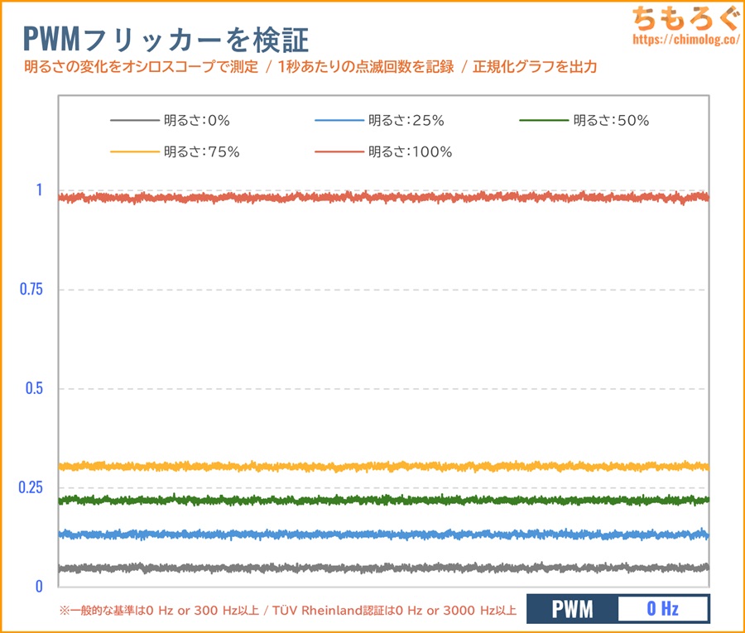This screenshot has height=633, width=745.
Task: Click the 0.25 y-axis label
Action: pyautogui.click(x=30, y=487)
